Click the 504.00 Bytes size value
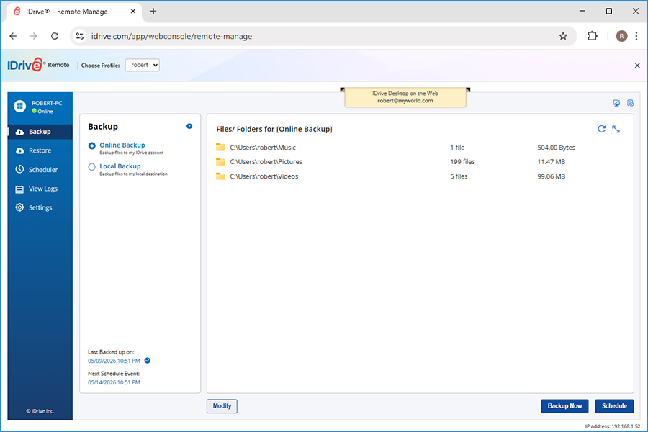The width and height of the screenshot is (648, 432). coord(557,148)
